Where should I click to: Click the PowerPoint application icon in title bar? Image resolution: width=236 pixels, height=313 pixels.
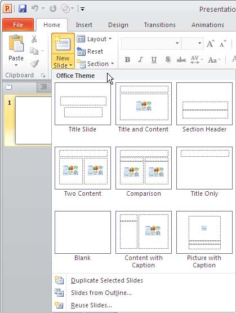[7, 8]
